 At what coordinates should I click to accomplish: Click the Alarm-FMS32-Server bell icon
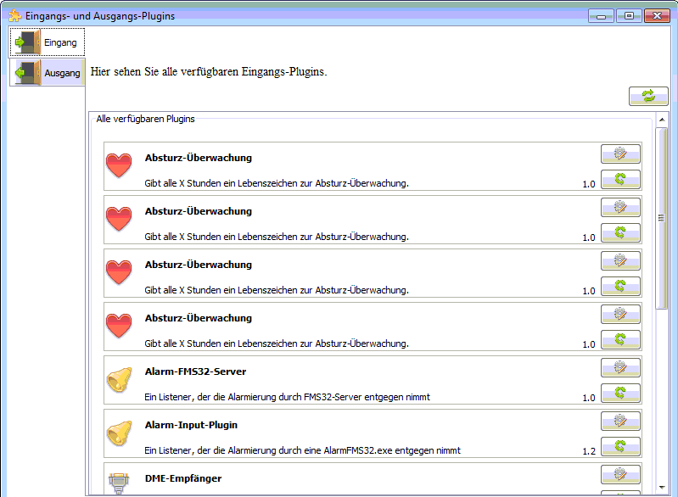coord(119,380)
